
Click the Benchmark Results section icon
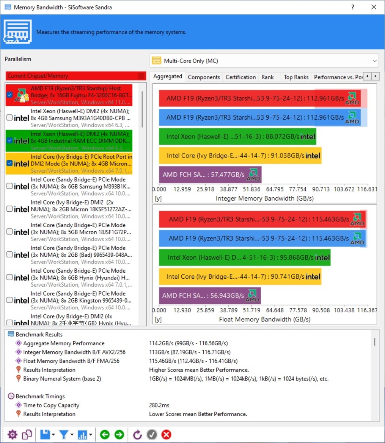[x=11, y=334]
